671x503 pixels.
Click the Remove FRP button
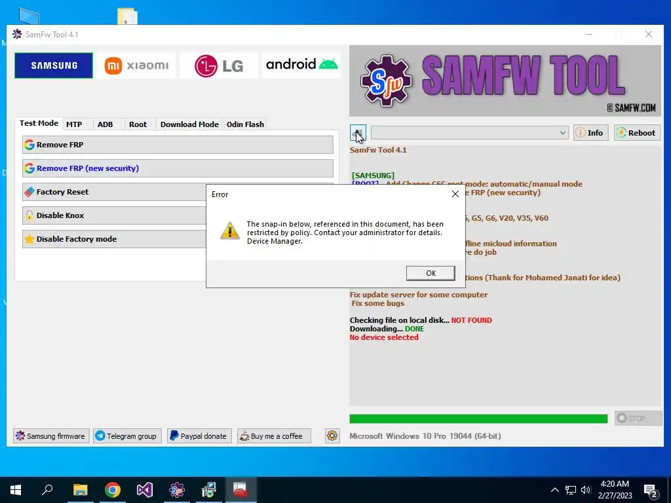click(x=178, y=145)
